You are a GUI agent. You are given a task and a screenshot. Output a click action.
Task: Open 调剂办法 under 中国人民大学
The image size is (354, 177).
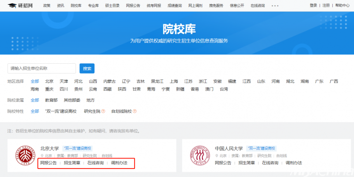[294, 163]
